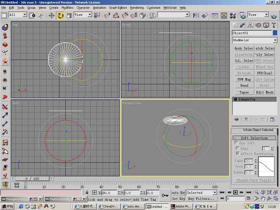
Task: Click the Object01 color swatch
Action: pos(275,33)
